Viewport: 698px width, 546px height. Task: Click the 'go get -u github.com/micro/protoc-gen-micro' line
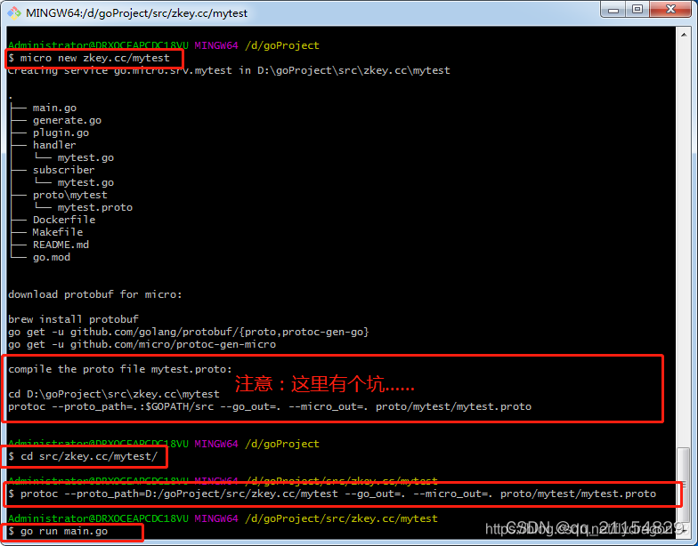pyautogui.click(x=142, y=344)
